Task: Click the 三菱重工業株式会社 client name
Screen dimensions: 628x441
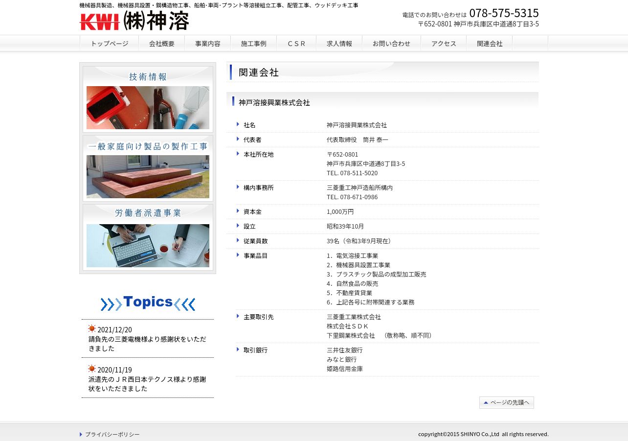Action: [354, 317]
